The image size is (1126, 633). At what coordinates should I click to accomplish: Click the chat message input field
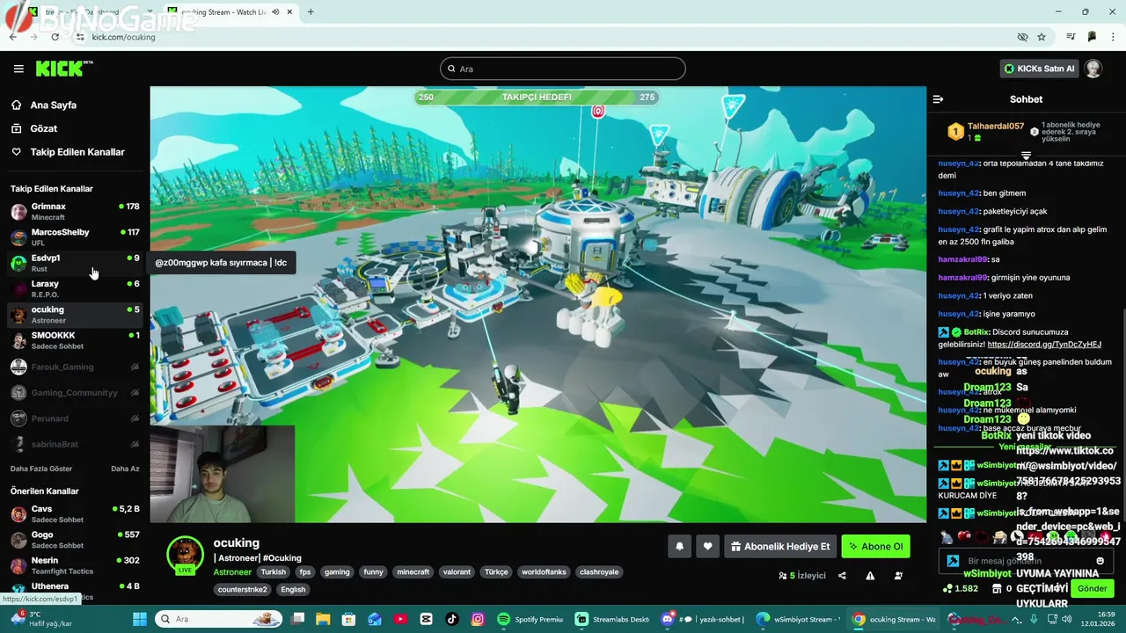[1027, 561]
